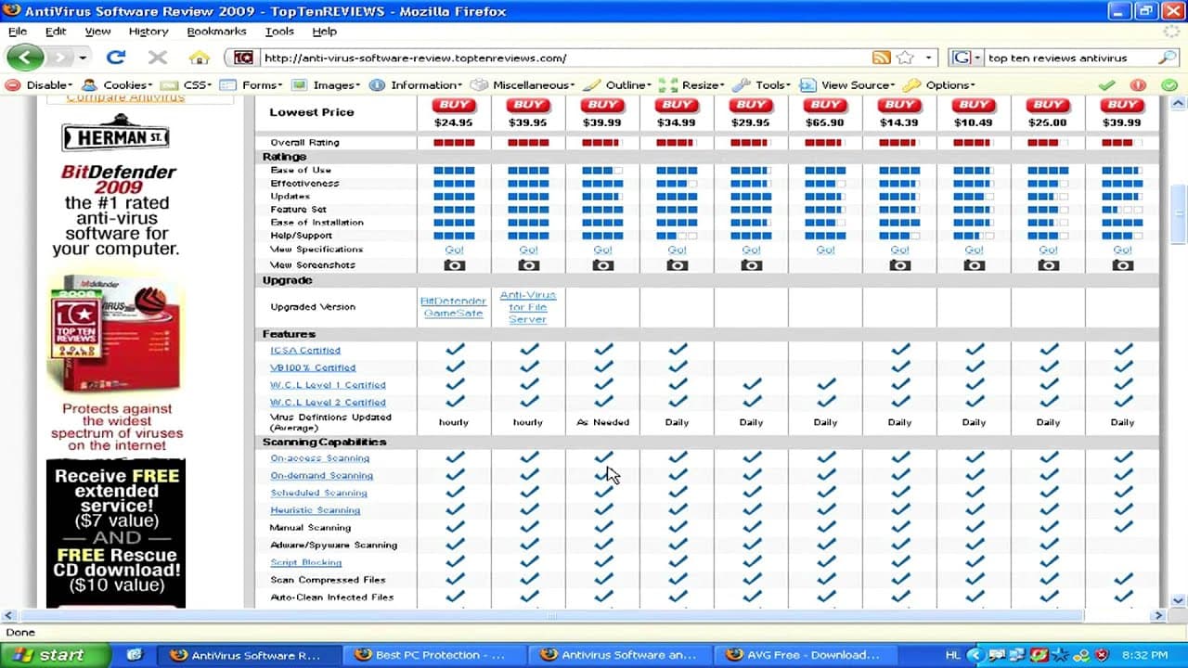Open the Bookmarks menu
Screen dimensions: 1188x668
pyautogui.click(x=216, y=31)
